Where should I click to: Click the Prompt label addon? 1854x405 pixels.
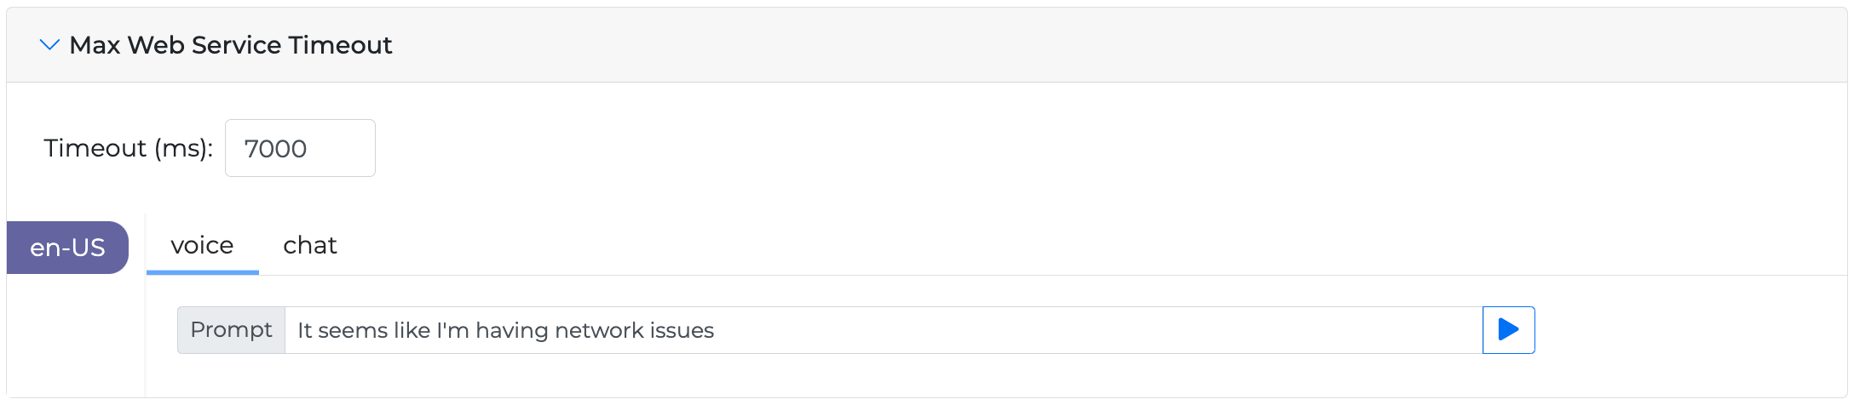point(231,330)
